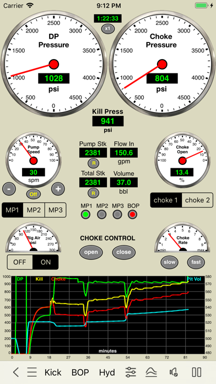The height and width of the screenshot is (384, 216).
Task: Select choke 2 in choke selector
Action: [x=197, y=200]
